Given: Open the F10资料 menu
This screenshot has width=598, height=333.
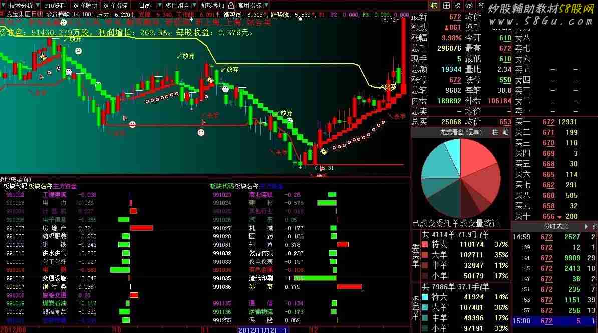Looking at the screenshot, I should [x=55, y=5].
